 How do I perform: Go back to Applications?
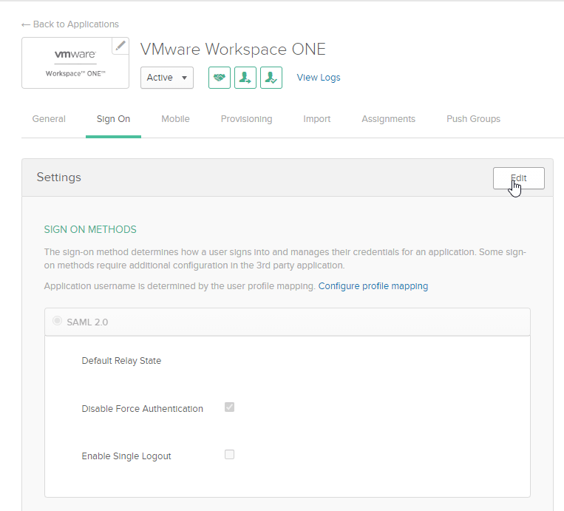pos(70,24)
